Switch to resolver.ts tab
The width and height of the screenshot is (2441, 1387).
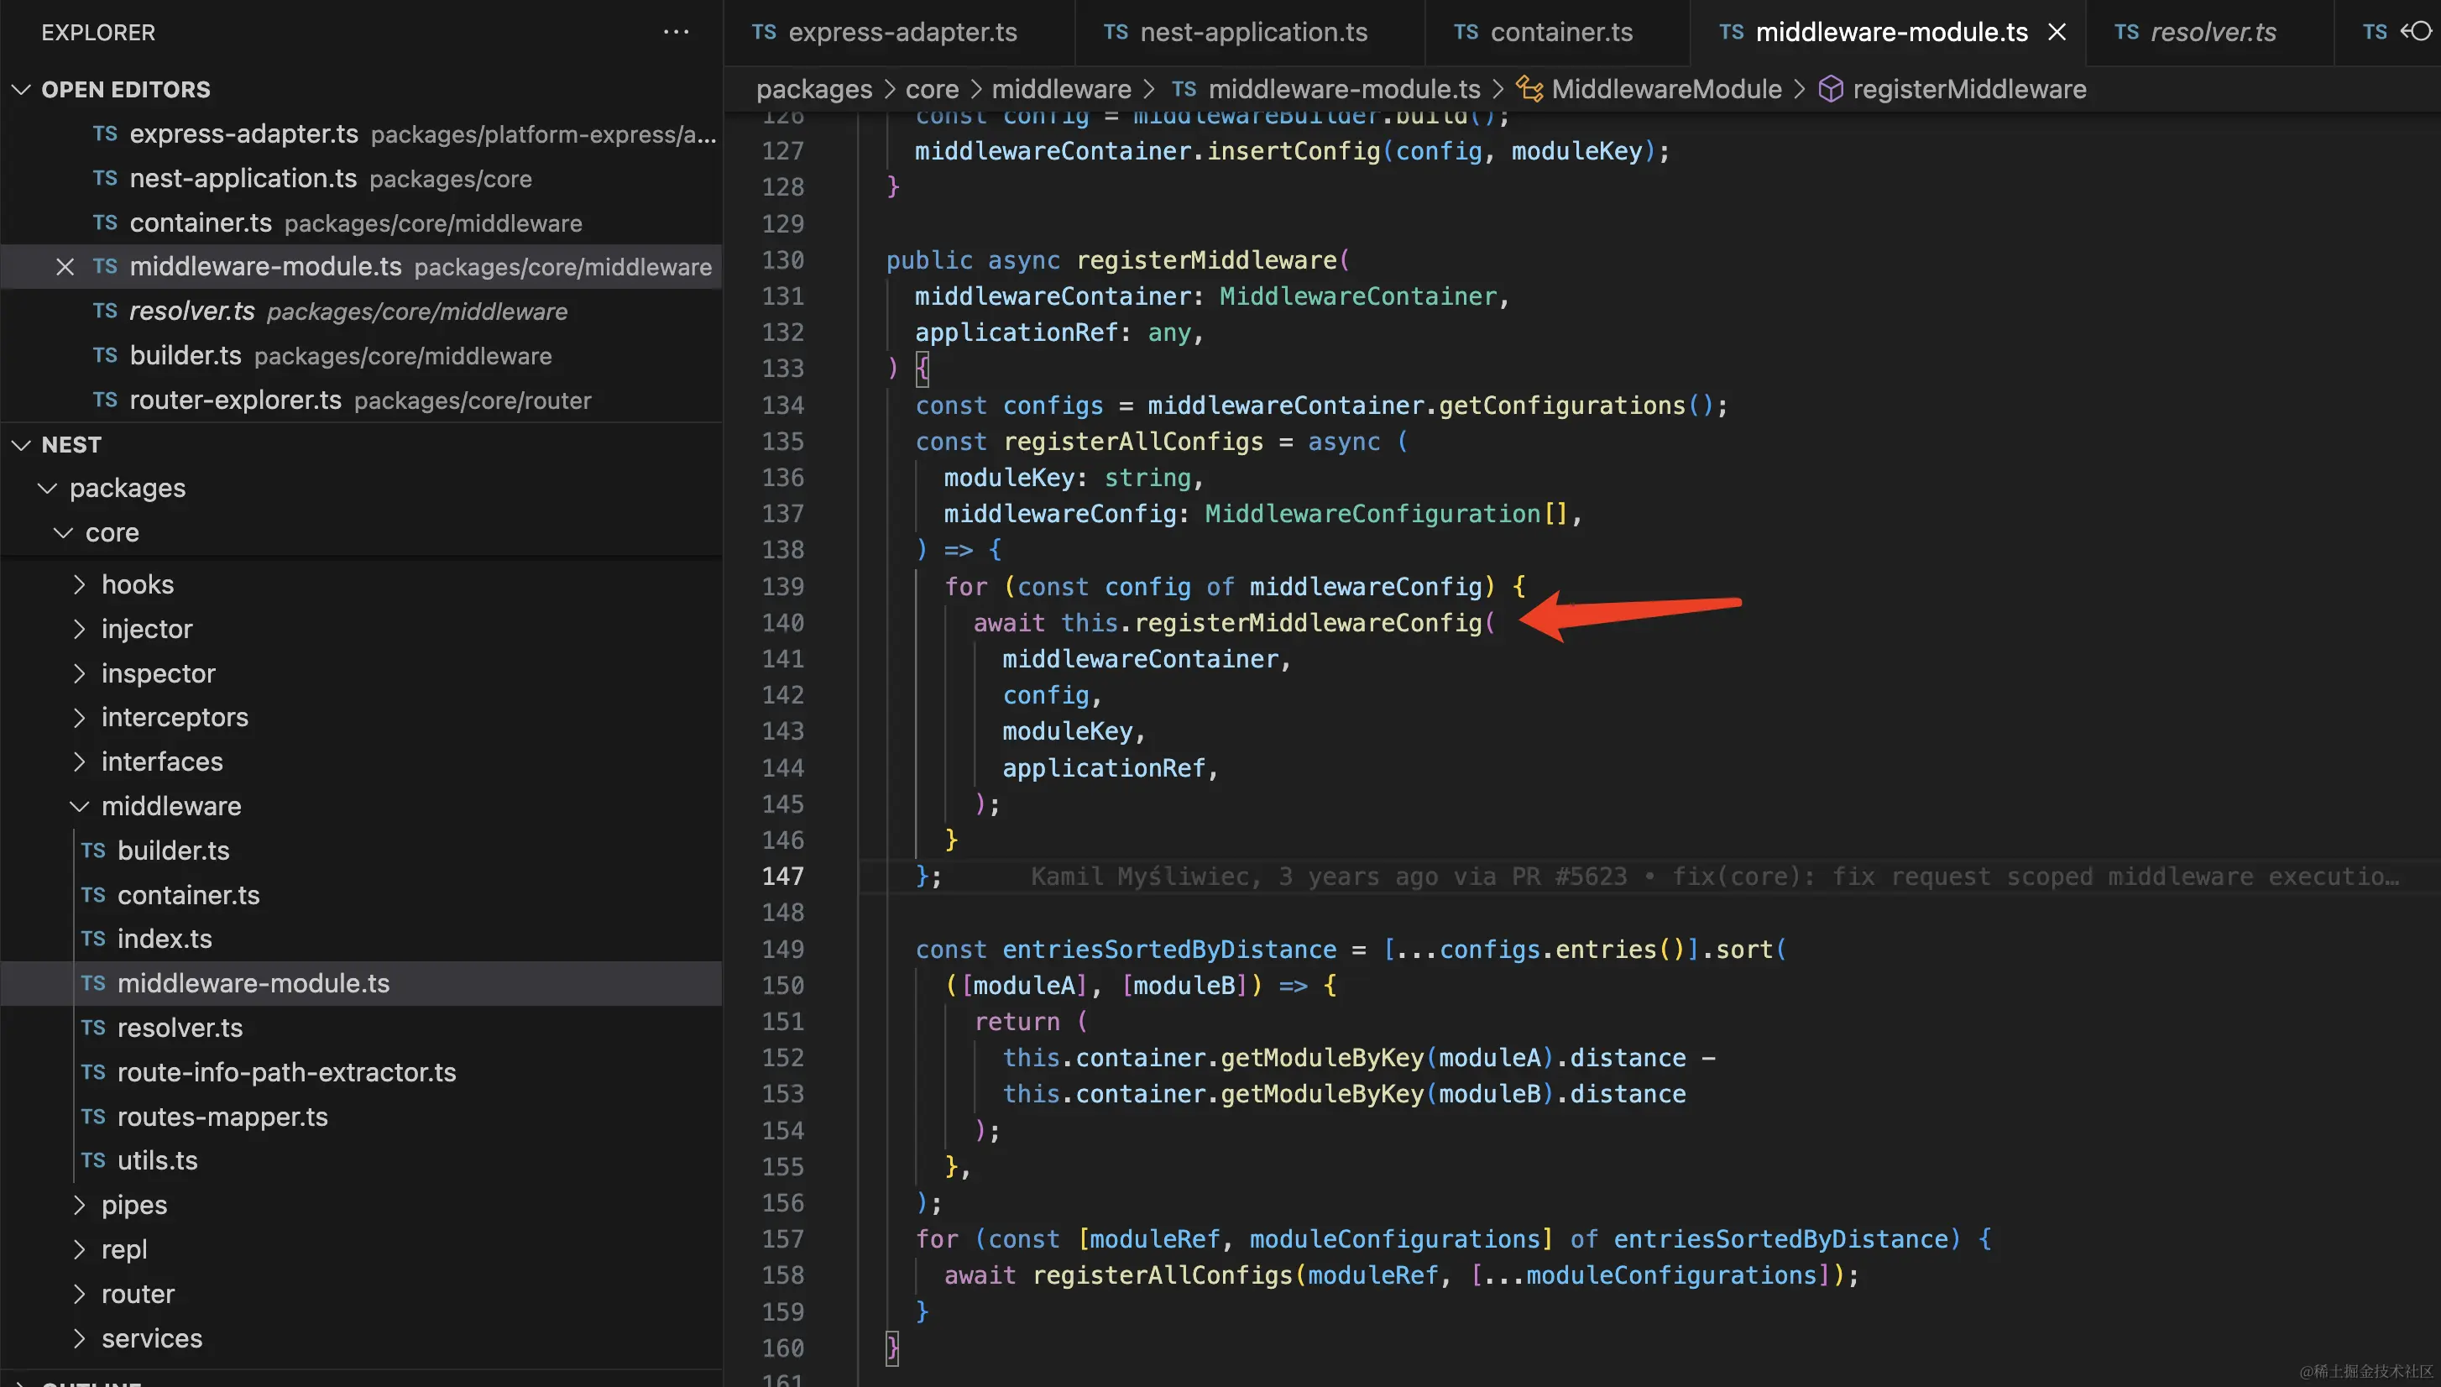[x=2209, y=33]
